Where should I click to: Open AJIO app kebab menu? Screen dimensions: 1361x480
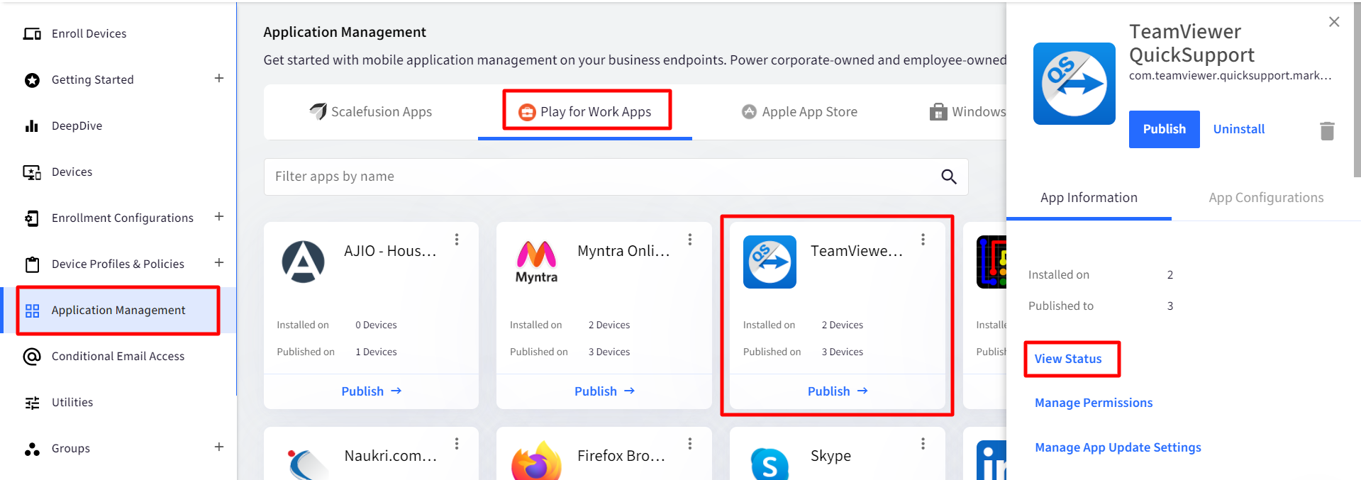[x=457, y=240]
